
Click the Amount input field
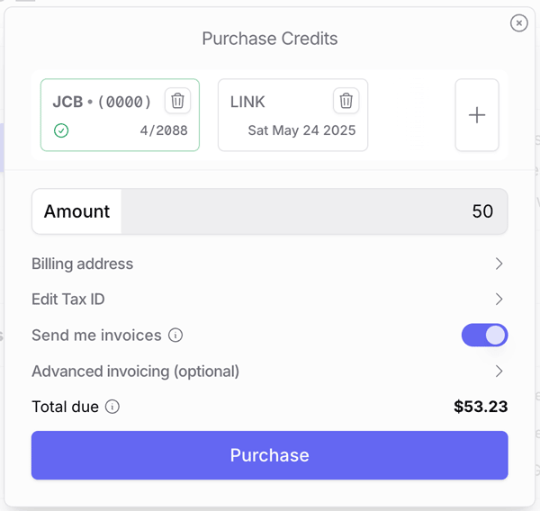click(314, 211)
